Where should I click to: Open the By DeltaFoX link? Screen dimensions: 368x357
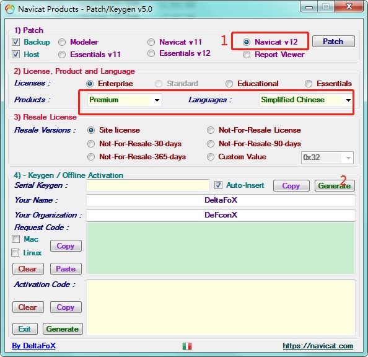(34, 346)
